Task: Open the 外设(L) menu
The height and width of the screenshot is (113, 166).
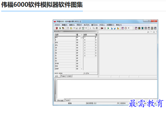Action: pos(102,25)
